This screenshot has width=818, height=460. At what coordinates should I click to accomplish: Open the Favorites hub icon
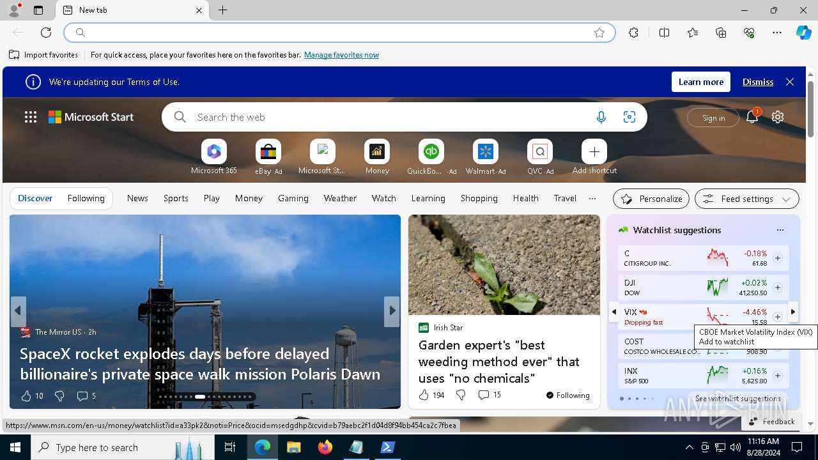(x=693, y=33)
